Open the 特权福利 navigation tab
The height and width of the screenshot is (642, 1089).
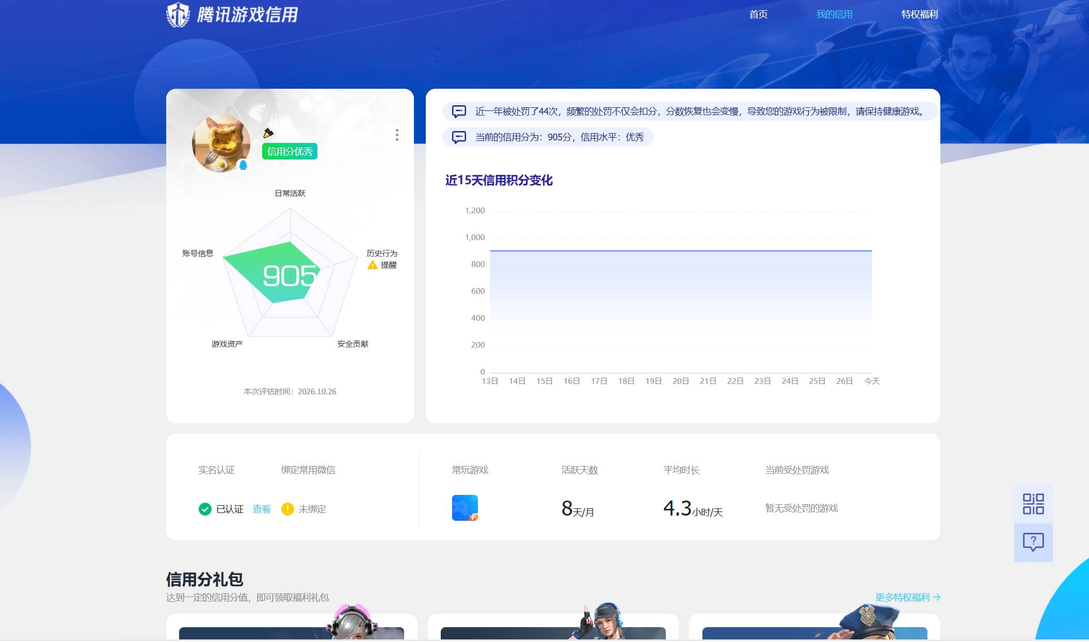(x=919, y=14)
